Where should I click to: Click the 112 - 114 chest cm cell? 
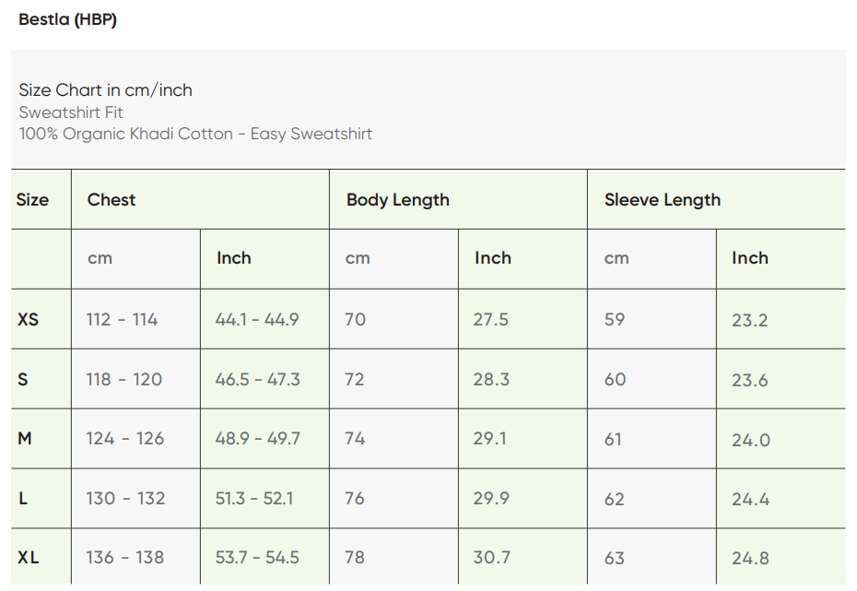tap(122, 320)
